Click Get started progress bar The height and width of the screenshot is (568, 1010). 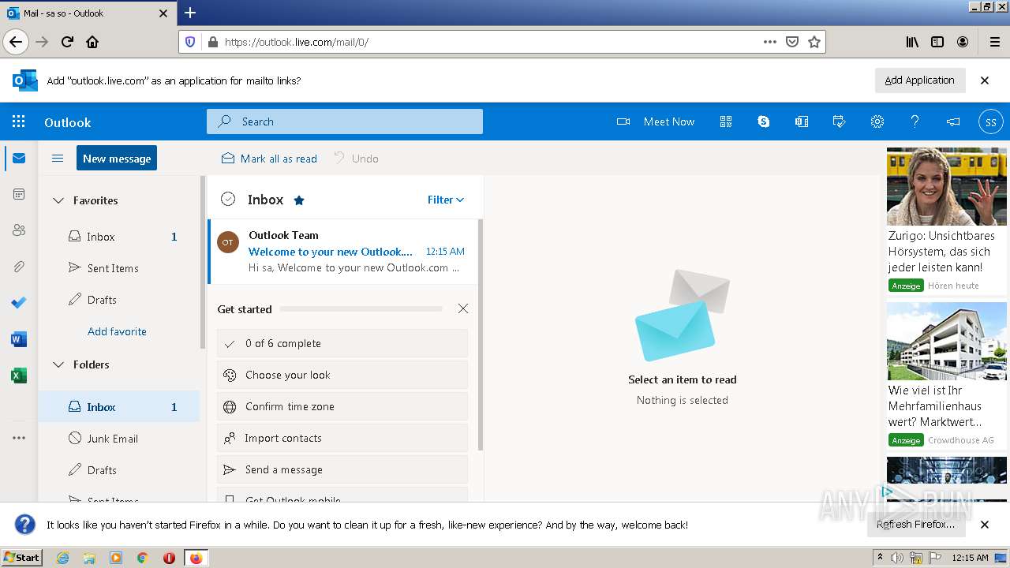coord(361,309)
